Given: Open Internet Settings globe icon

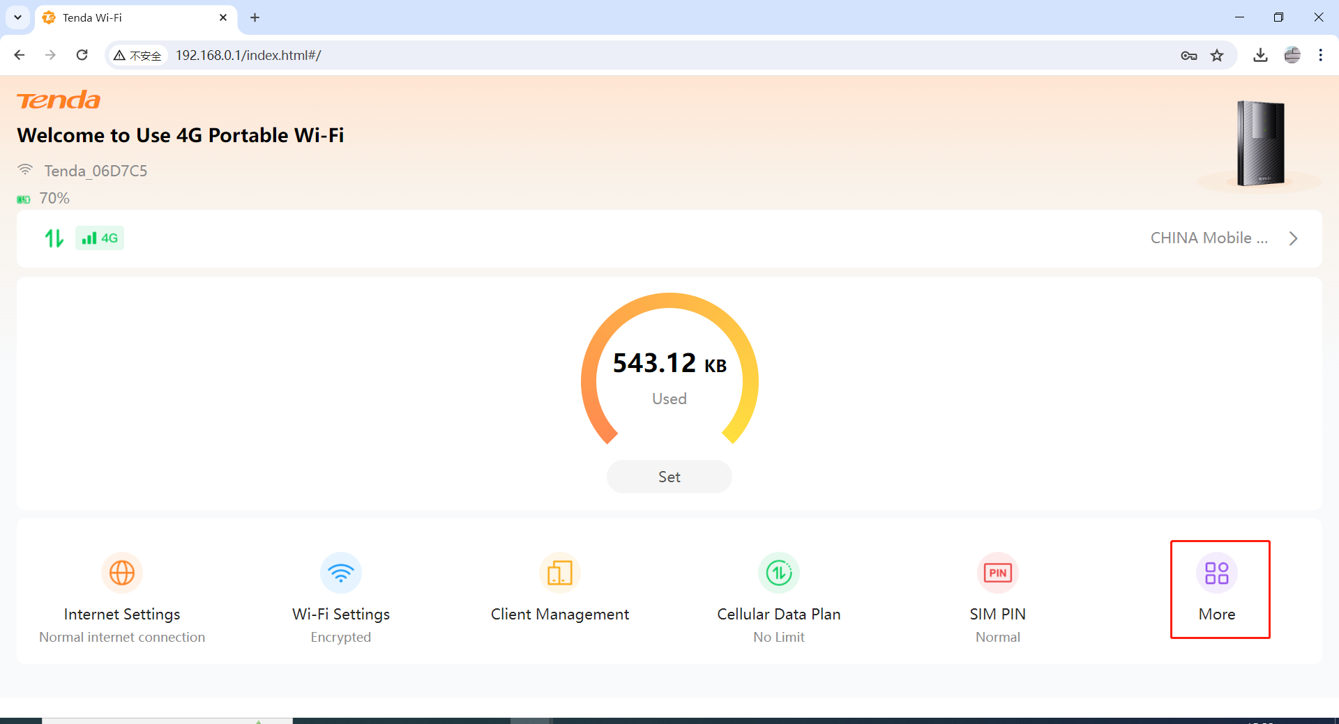Looking at the screenshot, I should click(x=122, y=573).
